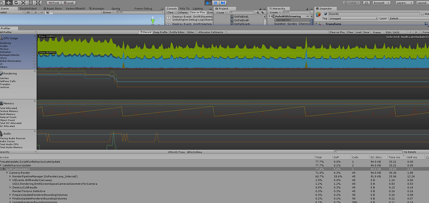Click the console Clear button
429x203 pixels.
[171, 13]
